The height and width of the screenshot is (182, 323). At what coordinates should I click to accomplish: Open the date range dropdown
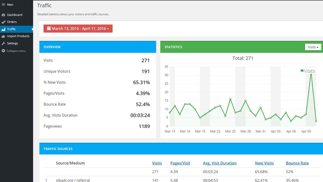78,29
